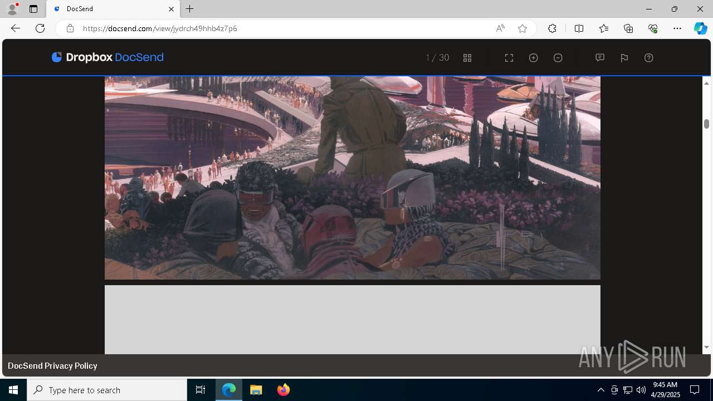Click the page scrollbar thumb
The image size is (713, 401).
pos(706,124)
